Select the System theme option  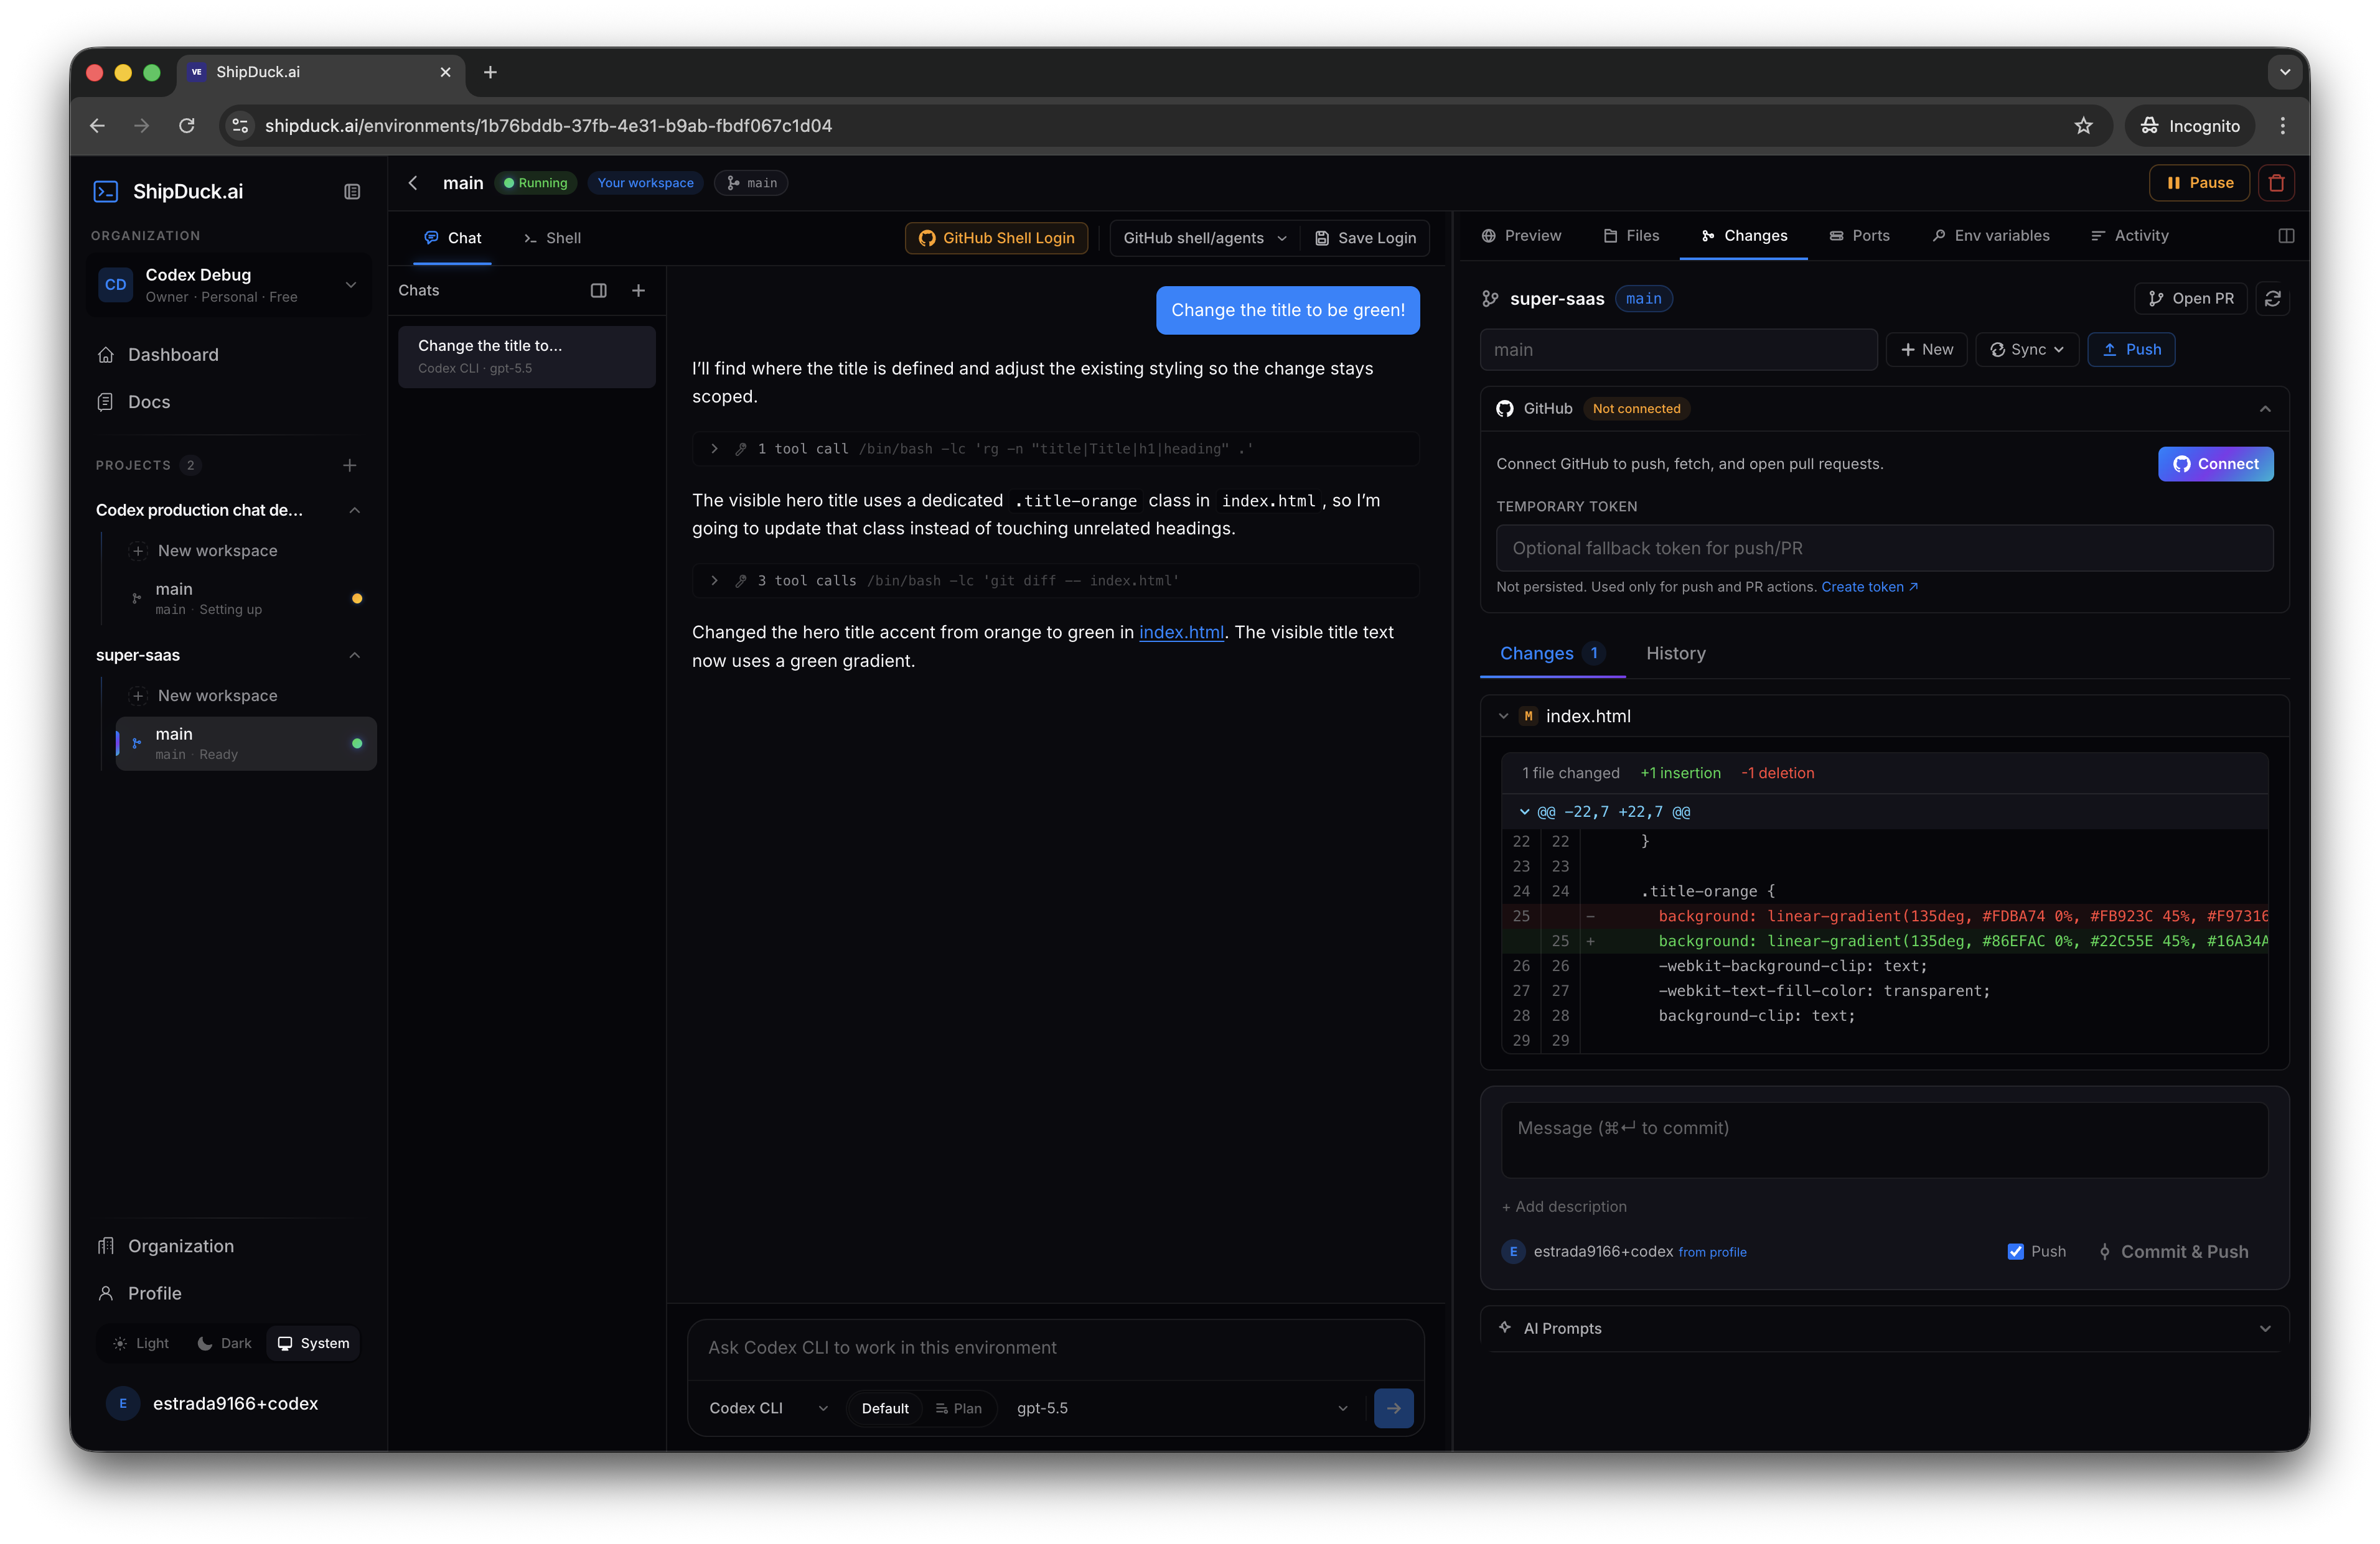314,1343
